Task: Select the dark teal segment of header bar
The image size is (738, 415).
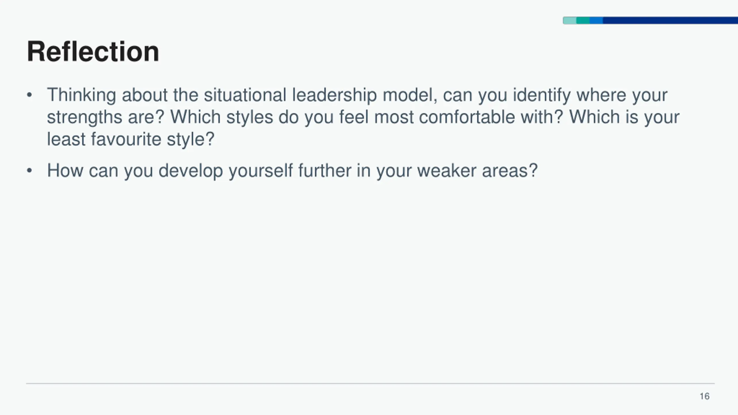Action: tap(583, 20)
